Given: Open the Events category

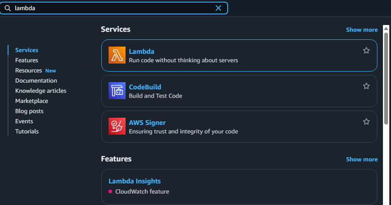Looking at the screenshot, I should point(24,121).
